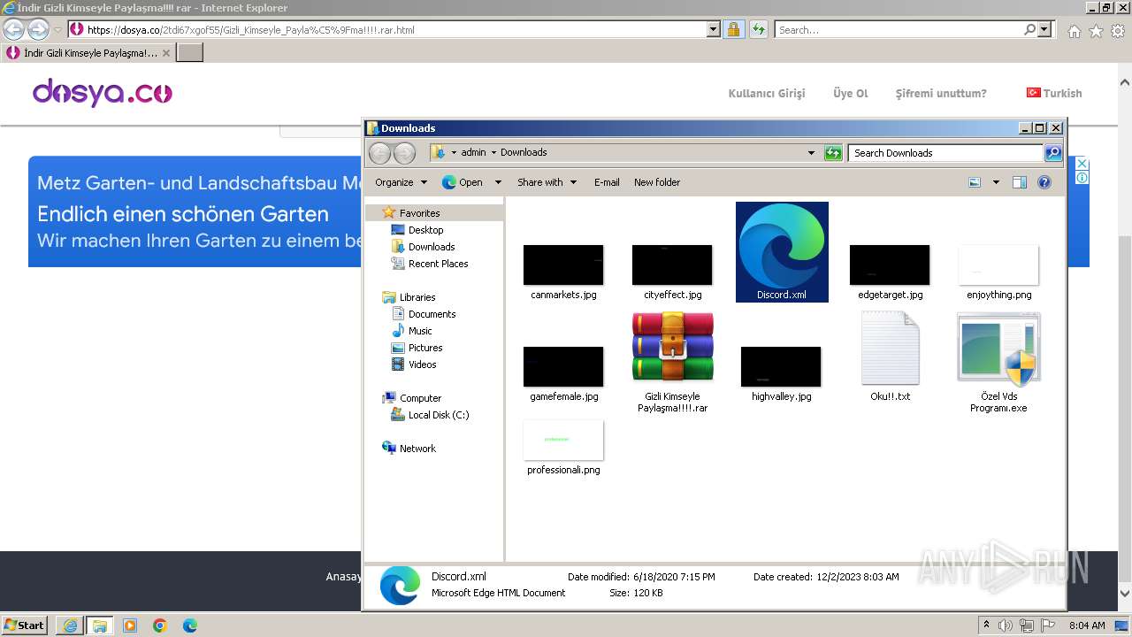This screenshot has height=637, width=1132.
Task: Expand the Open dropdown arrow
Action: click(x=498, y=182)
